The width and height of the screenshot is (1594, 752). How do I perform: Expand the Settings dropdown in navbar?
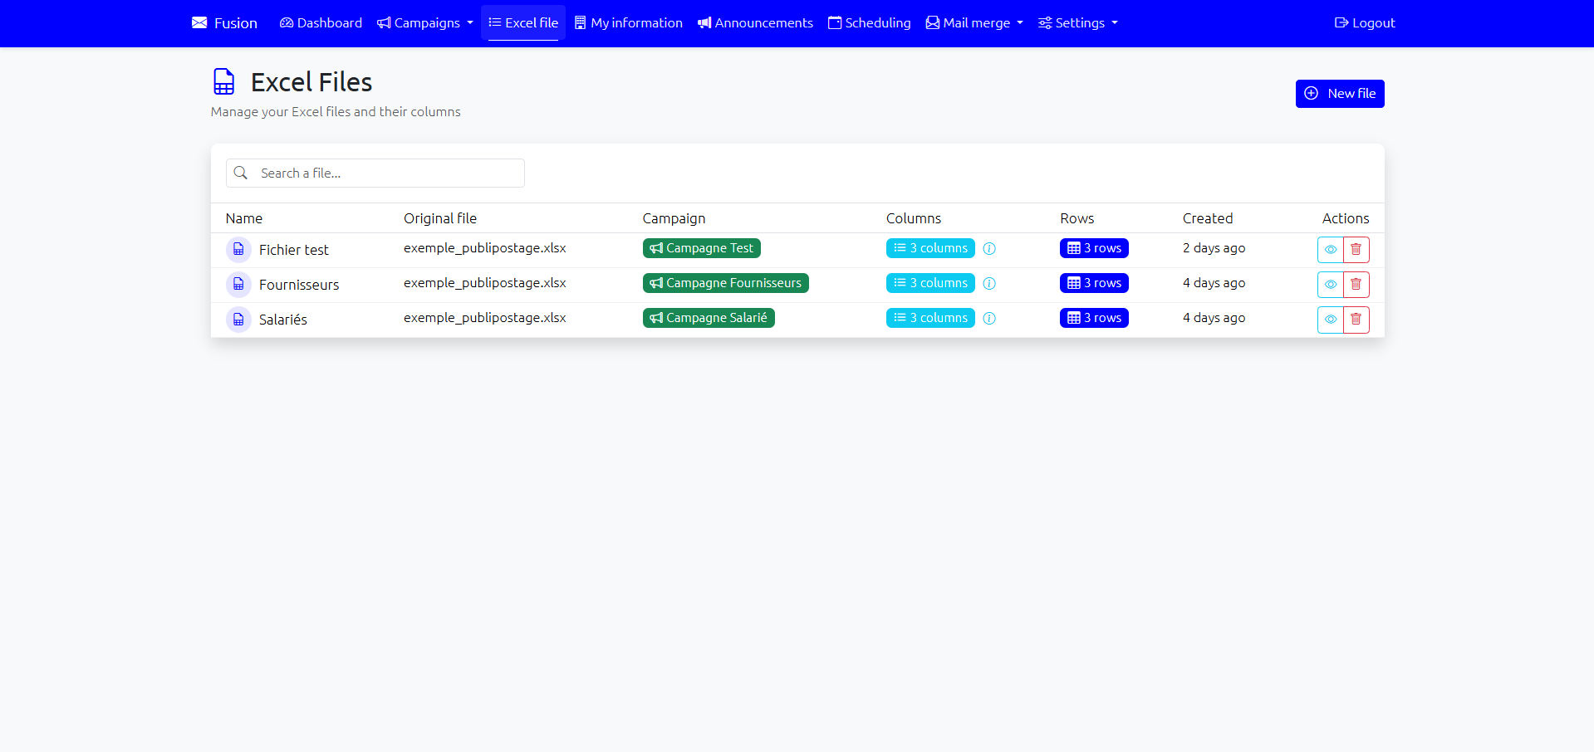pyautogui.click(x=1077, y=23)
